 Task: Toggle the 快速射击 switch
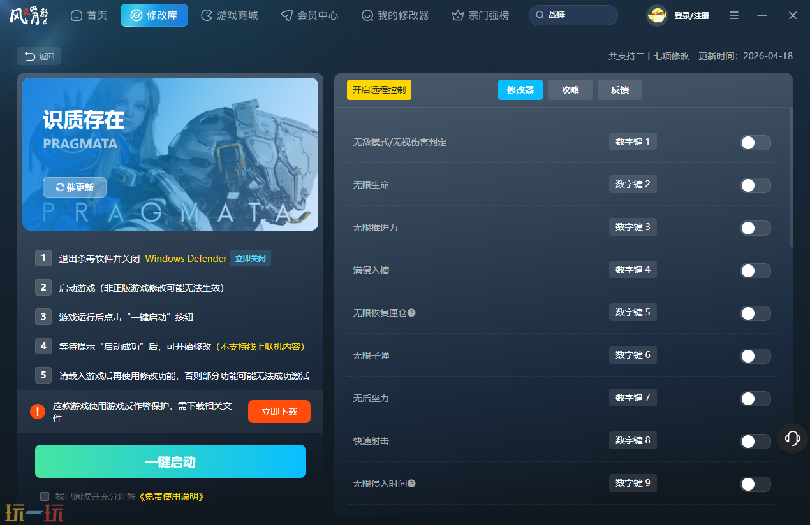tap(755, 442)
